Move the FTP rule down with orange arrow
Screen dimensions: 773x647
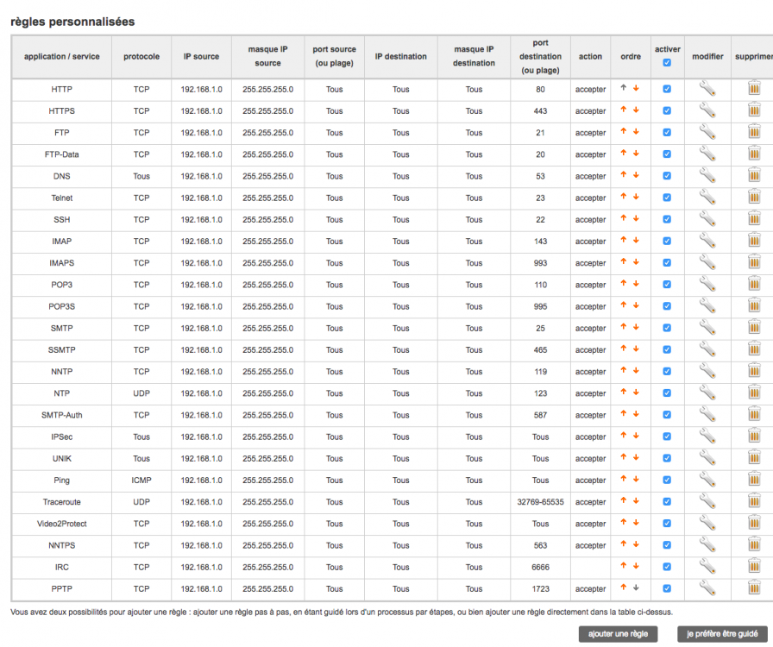(636, 132)
